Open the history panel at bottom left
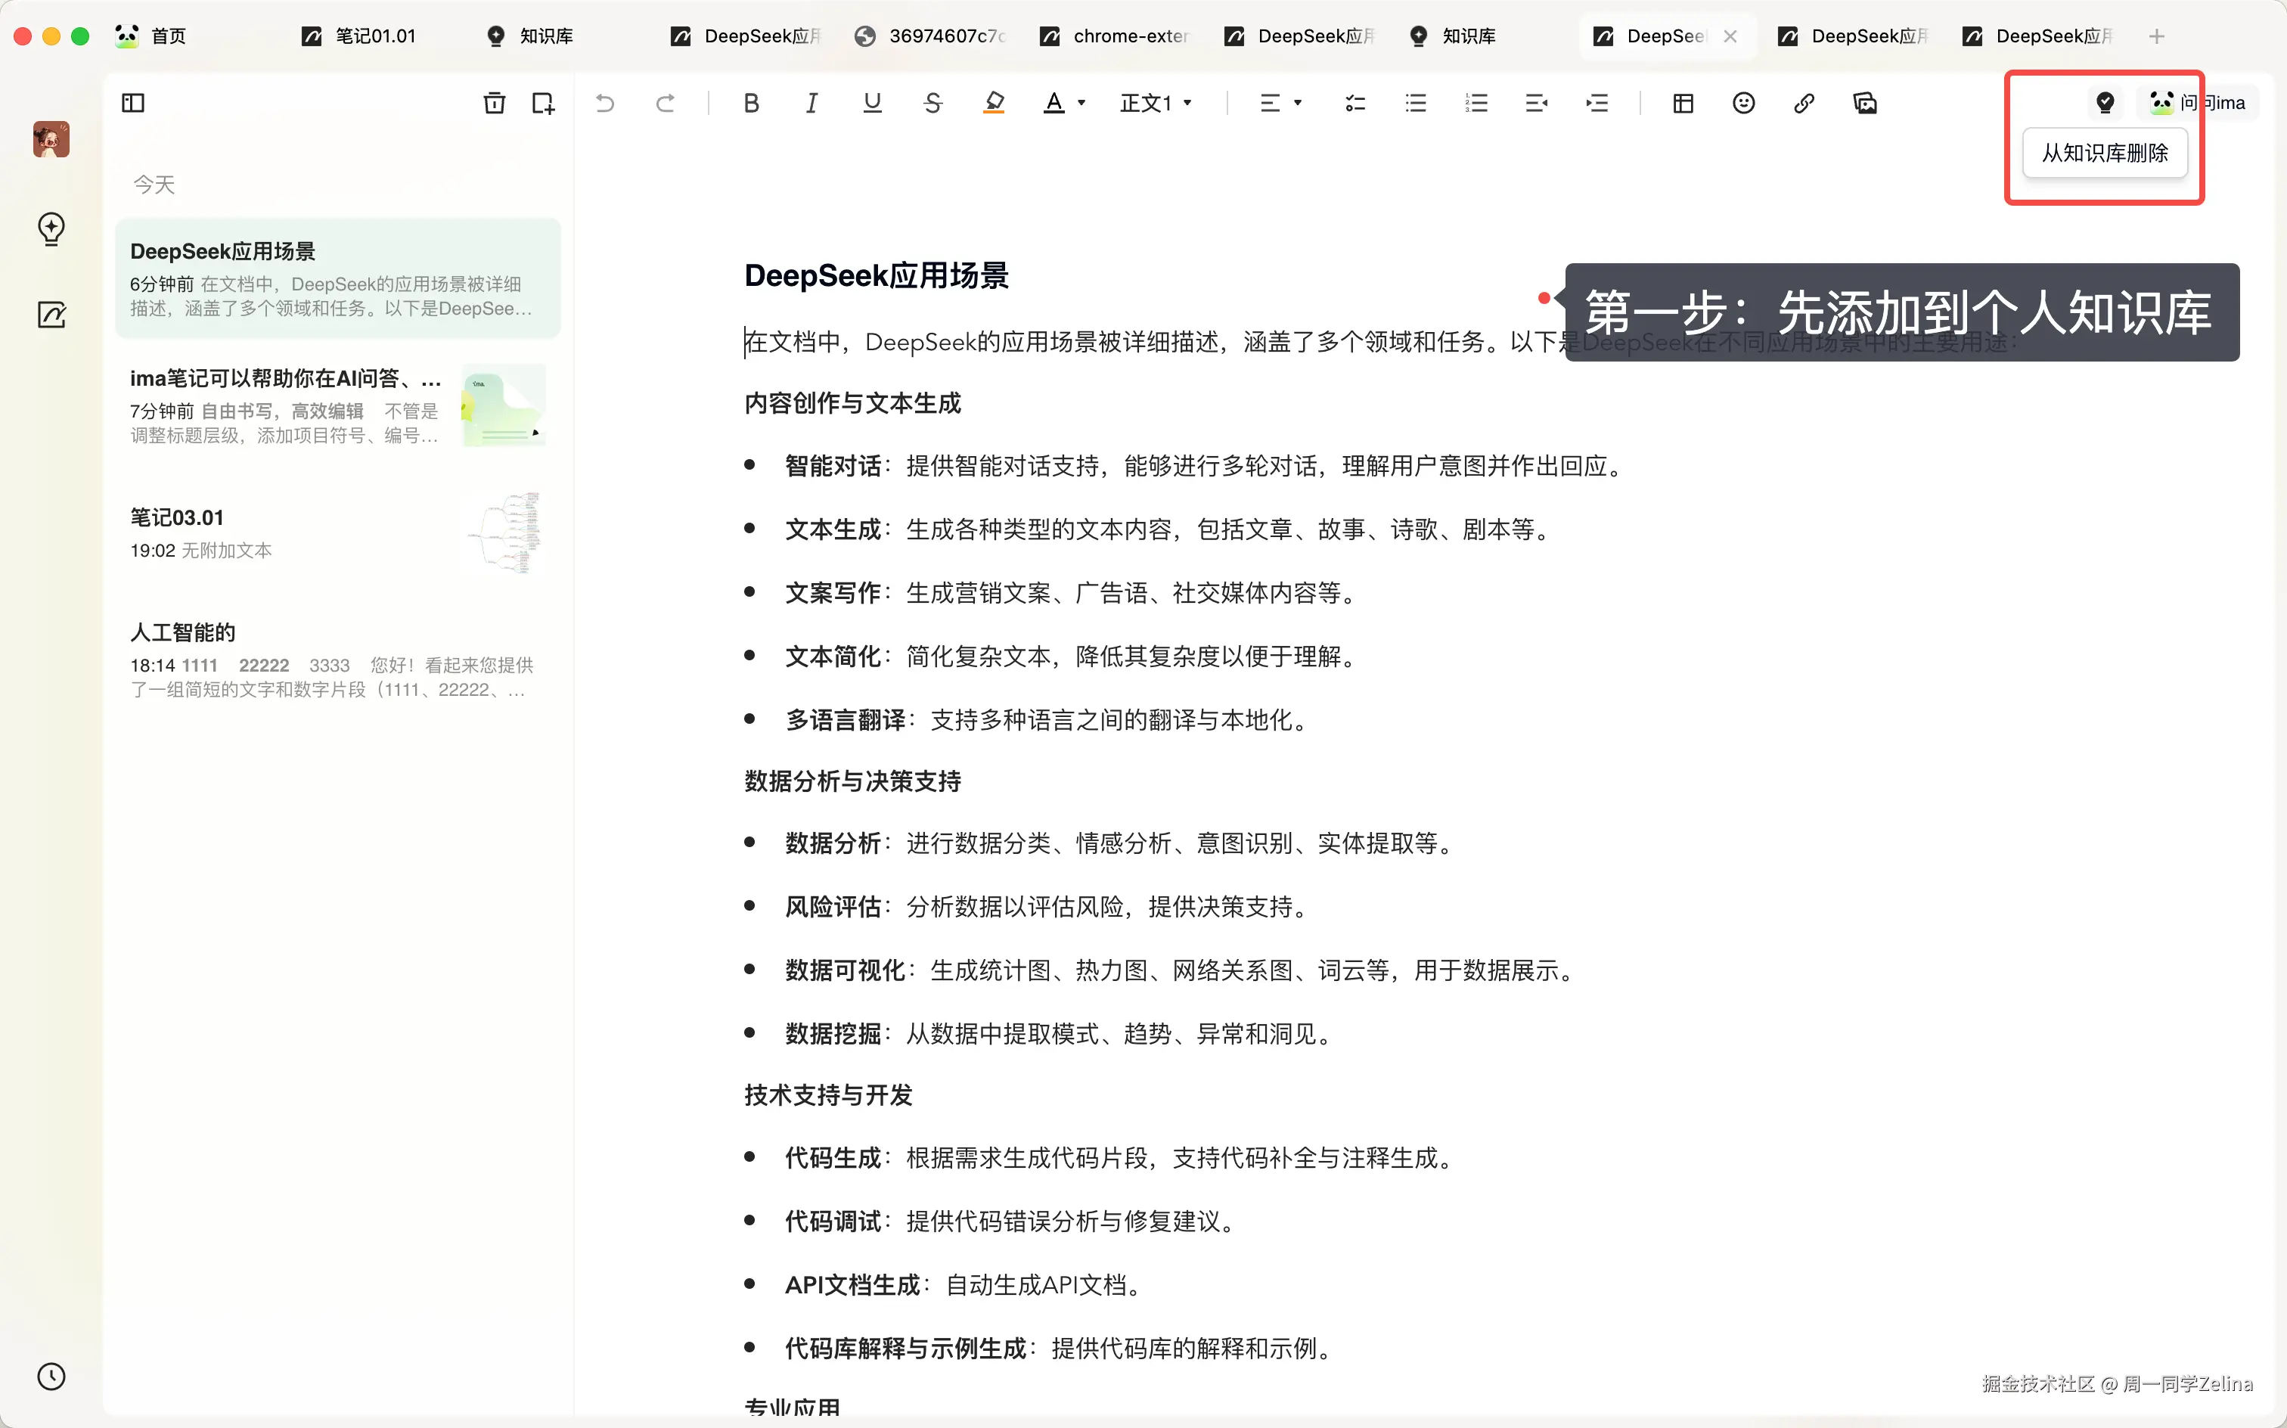Screen dimensions: 2287x1428 coord(52,1376)
